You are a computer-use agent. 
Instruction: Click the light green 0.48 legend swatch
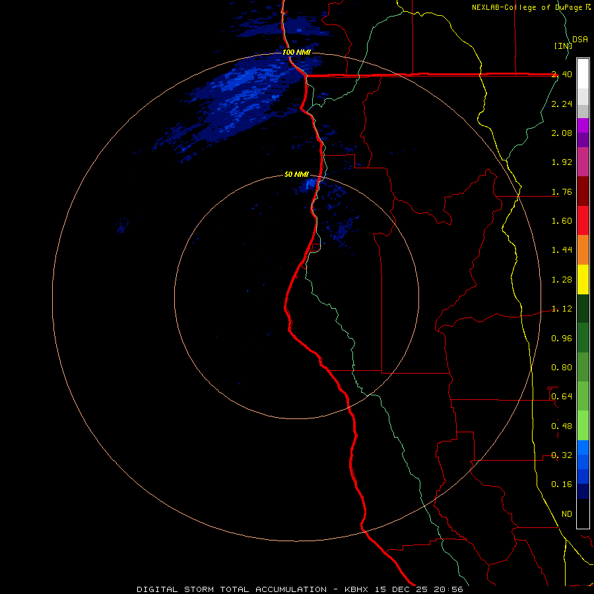pos(583,426)
